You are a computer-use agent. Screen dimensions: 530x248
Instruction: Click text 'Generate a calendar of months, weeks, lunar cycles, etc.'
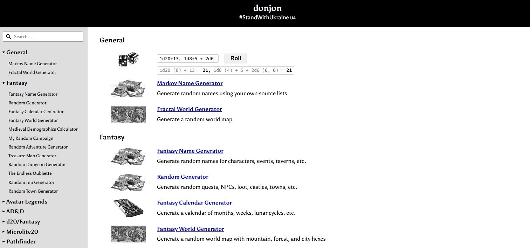click(226, 213)
